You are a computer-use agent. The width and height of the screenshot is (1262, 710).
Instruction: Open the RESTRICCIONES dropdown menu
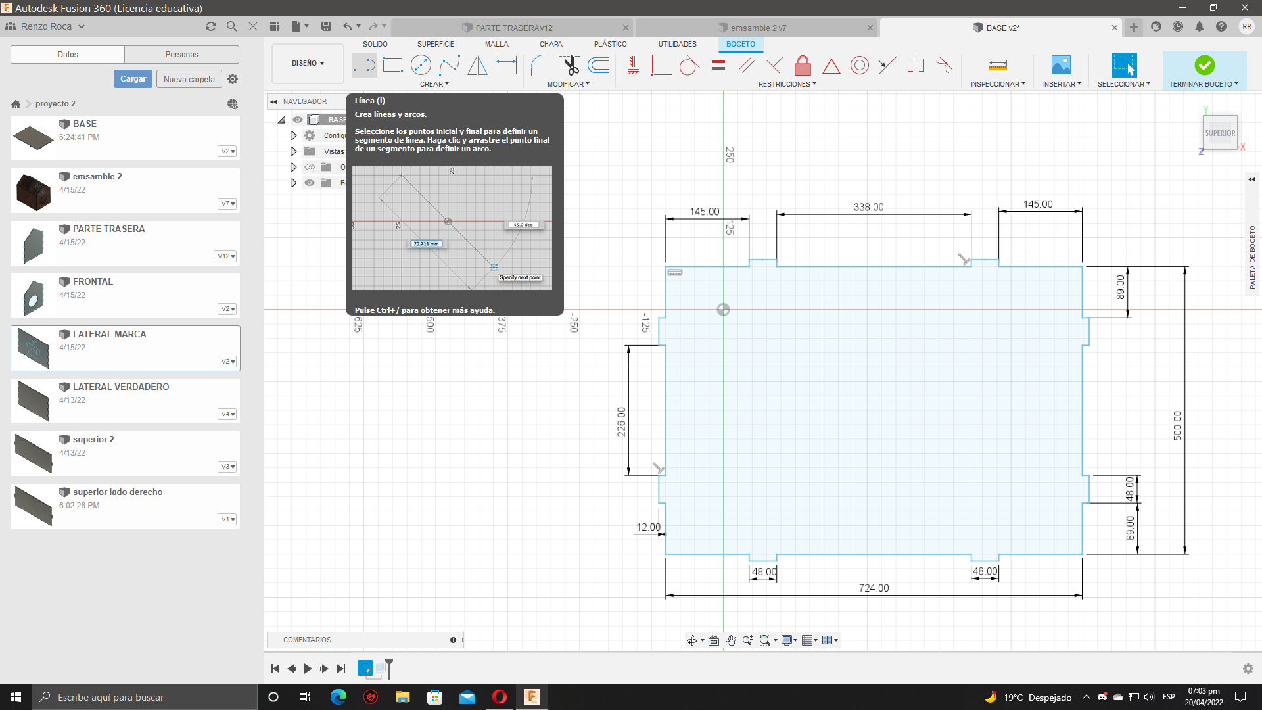tap(787, 84)
